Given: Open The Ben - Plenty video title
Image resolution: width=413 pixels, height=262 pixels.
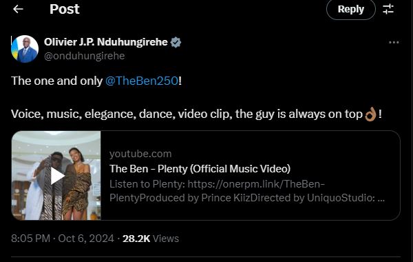Looking at the screenshot, I should 200,169.
